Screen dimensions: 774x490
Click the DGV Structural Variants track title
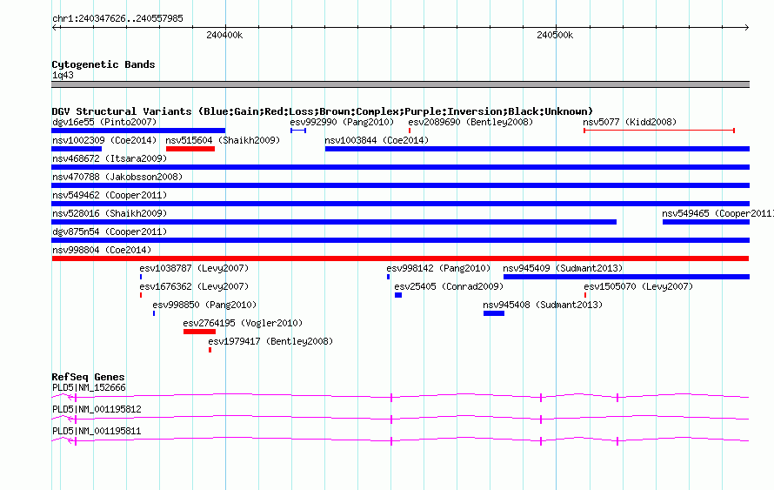tap(323, 111)
